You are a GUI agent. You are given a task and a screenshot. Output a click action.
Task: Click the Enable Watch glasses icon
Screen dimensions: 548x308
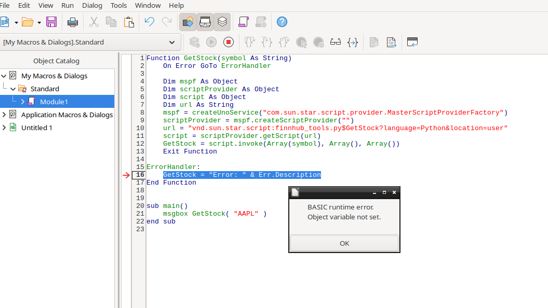[336, 43]
